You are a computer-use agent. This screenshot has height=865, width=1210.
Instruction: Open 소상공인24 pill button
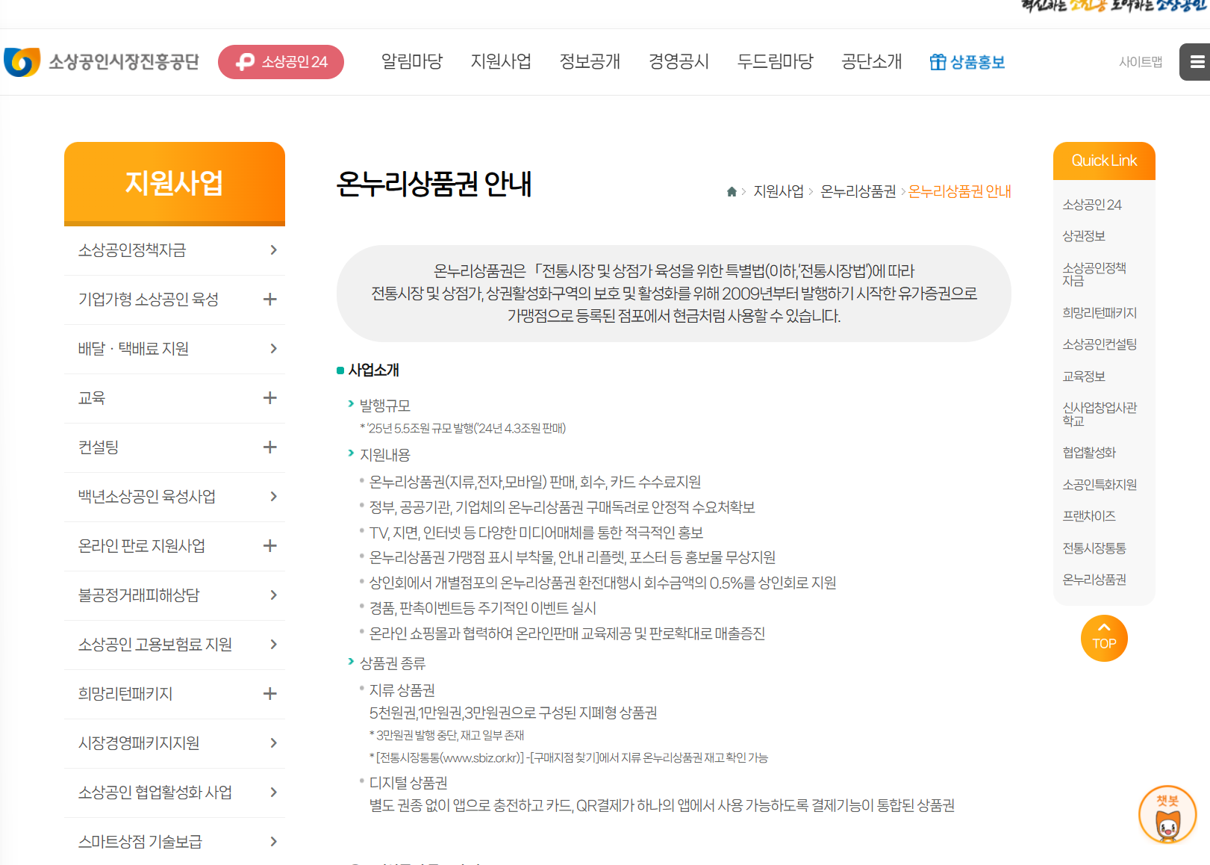tap(281, 62)
